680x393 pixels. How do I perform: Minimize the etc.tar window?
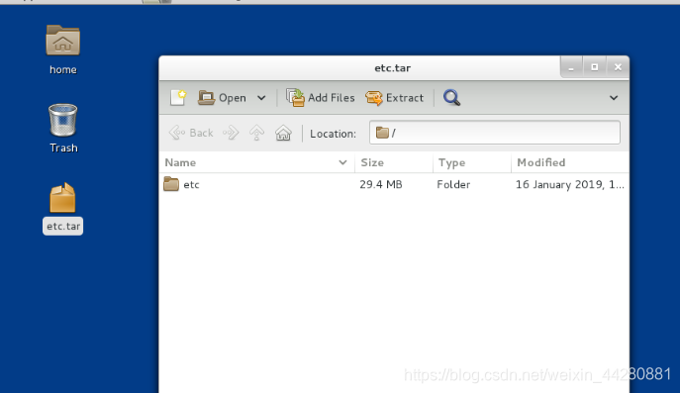point(571,67)
